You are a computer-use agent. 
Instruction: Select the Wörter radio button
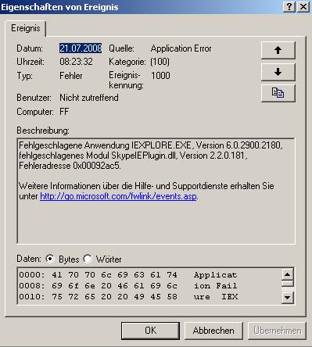tap(88, 259)
